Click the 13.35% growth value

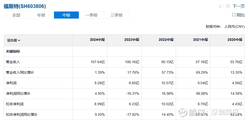tap(236, 72)
